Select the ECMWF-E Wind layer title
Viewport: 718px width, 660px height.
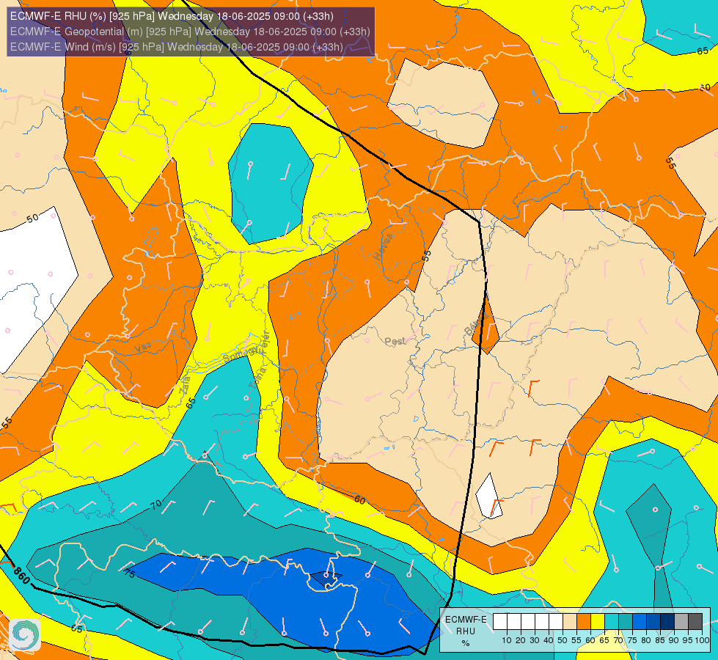176,47
